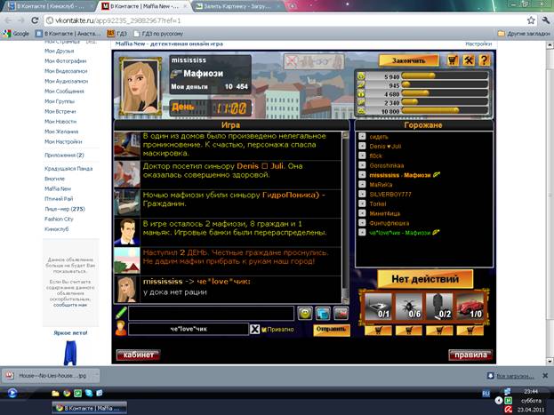Buy via cart under the 0/2 suit item
The height and width of the screenshot is (415, 554).
[x=439, y=331]
